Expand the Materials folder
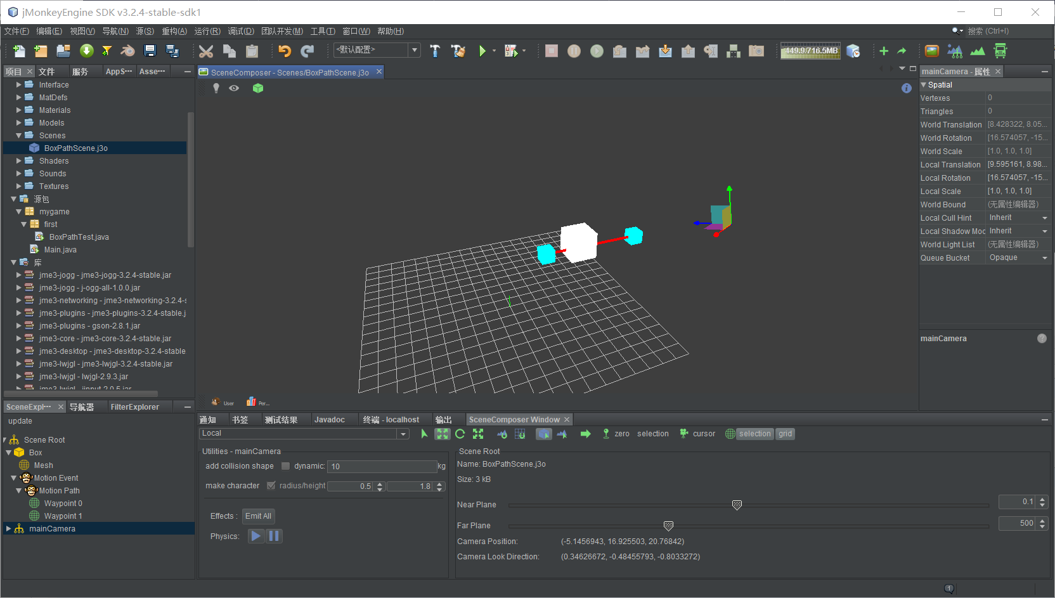 click(x=19, y=110)
